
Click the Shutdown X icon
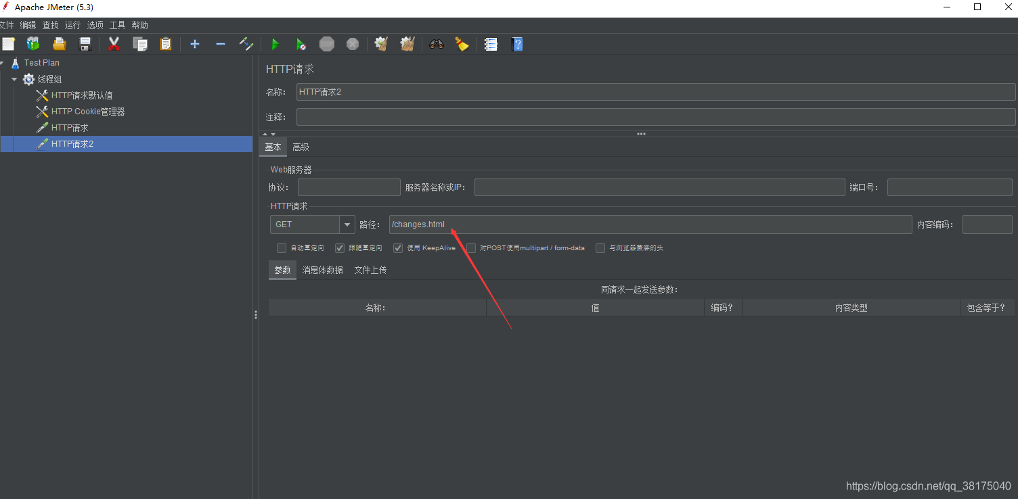point(353,44)
